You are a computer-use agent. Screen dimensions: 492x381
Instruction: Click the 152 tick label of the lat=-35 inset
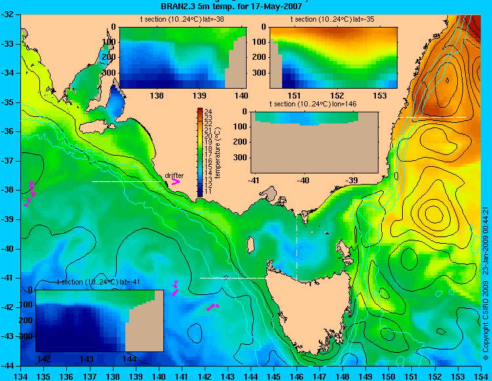click(337, 95)
